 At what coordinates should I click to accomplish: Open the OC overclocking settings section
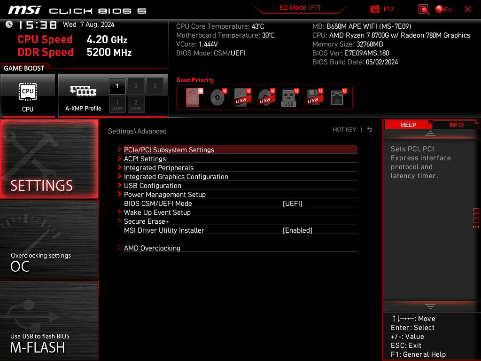[x=49, y=240]
